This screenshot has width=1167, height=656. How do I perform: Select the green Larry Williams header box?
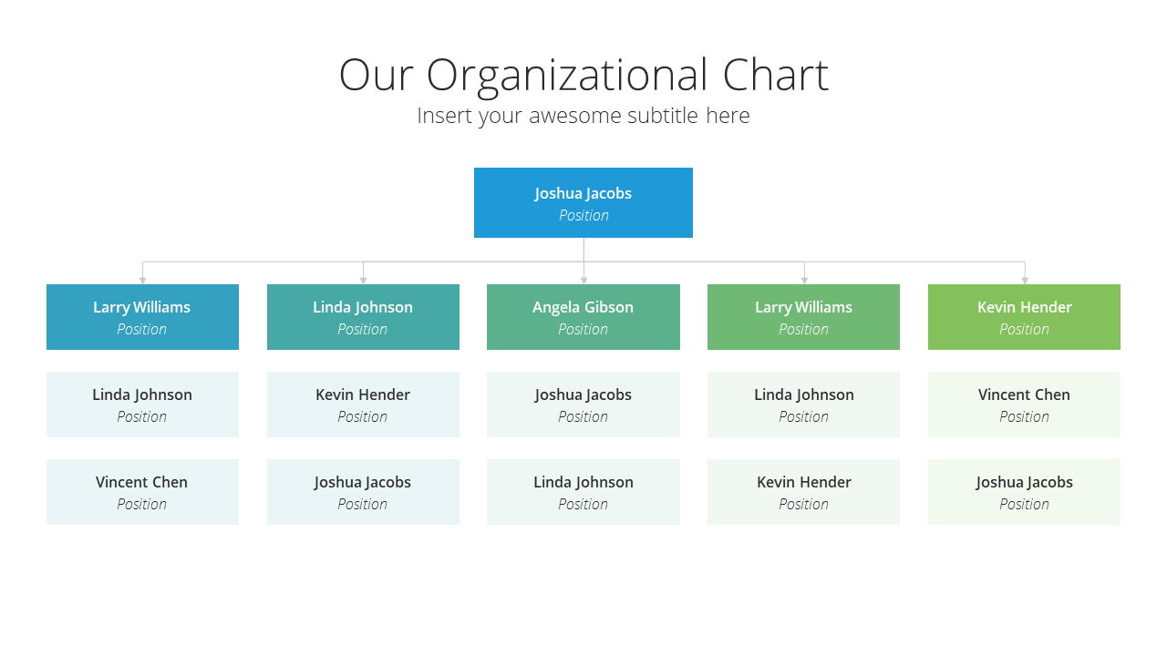[803, 317]
